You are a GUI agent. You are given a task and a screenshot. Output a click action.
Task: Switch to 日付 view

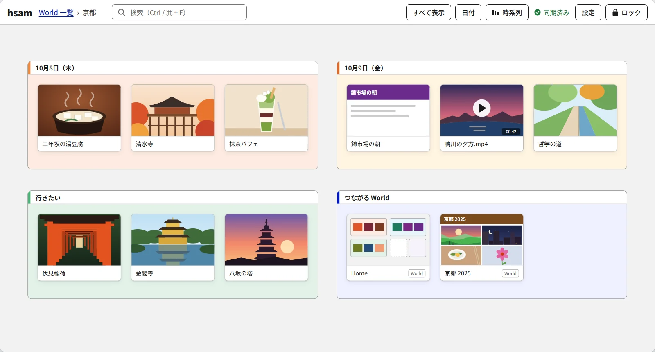(468, 12)
